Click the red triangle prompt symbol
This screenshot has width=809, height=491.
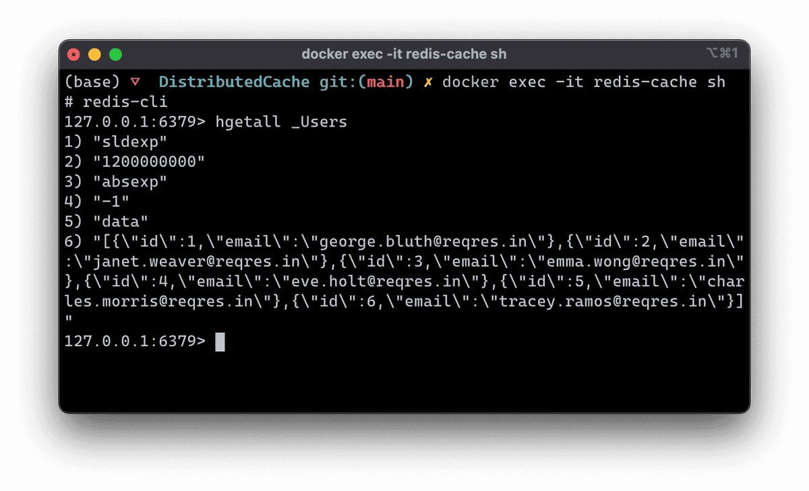click(x=135, y=82)
